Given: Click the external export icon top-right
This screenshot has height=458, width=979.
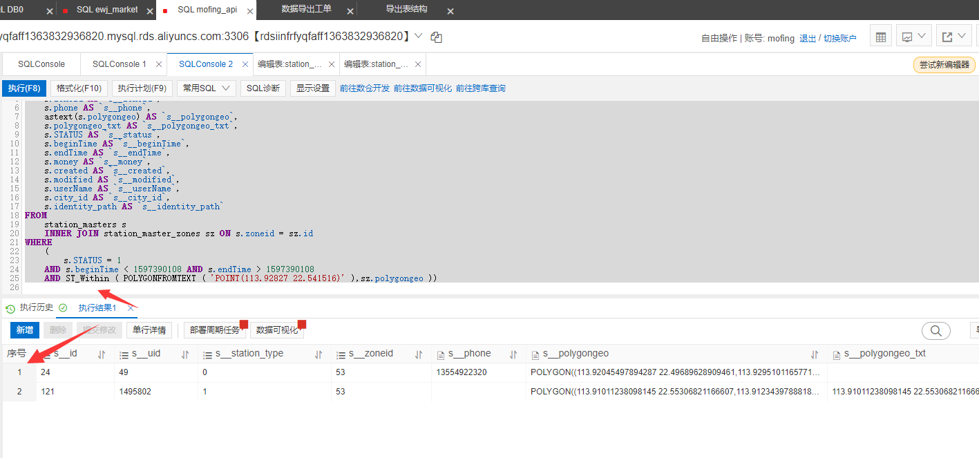Looking at the screenshot, I should click(948, 37).
